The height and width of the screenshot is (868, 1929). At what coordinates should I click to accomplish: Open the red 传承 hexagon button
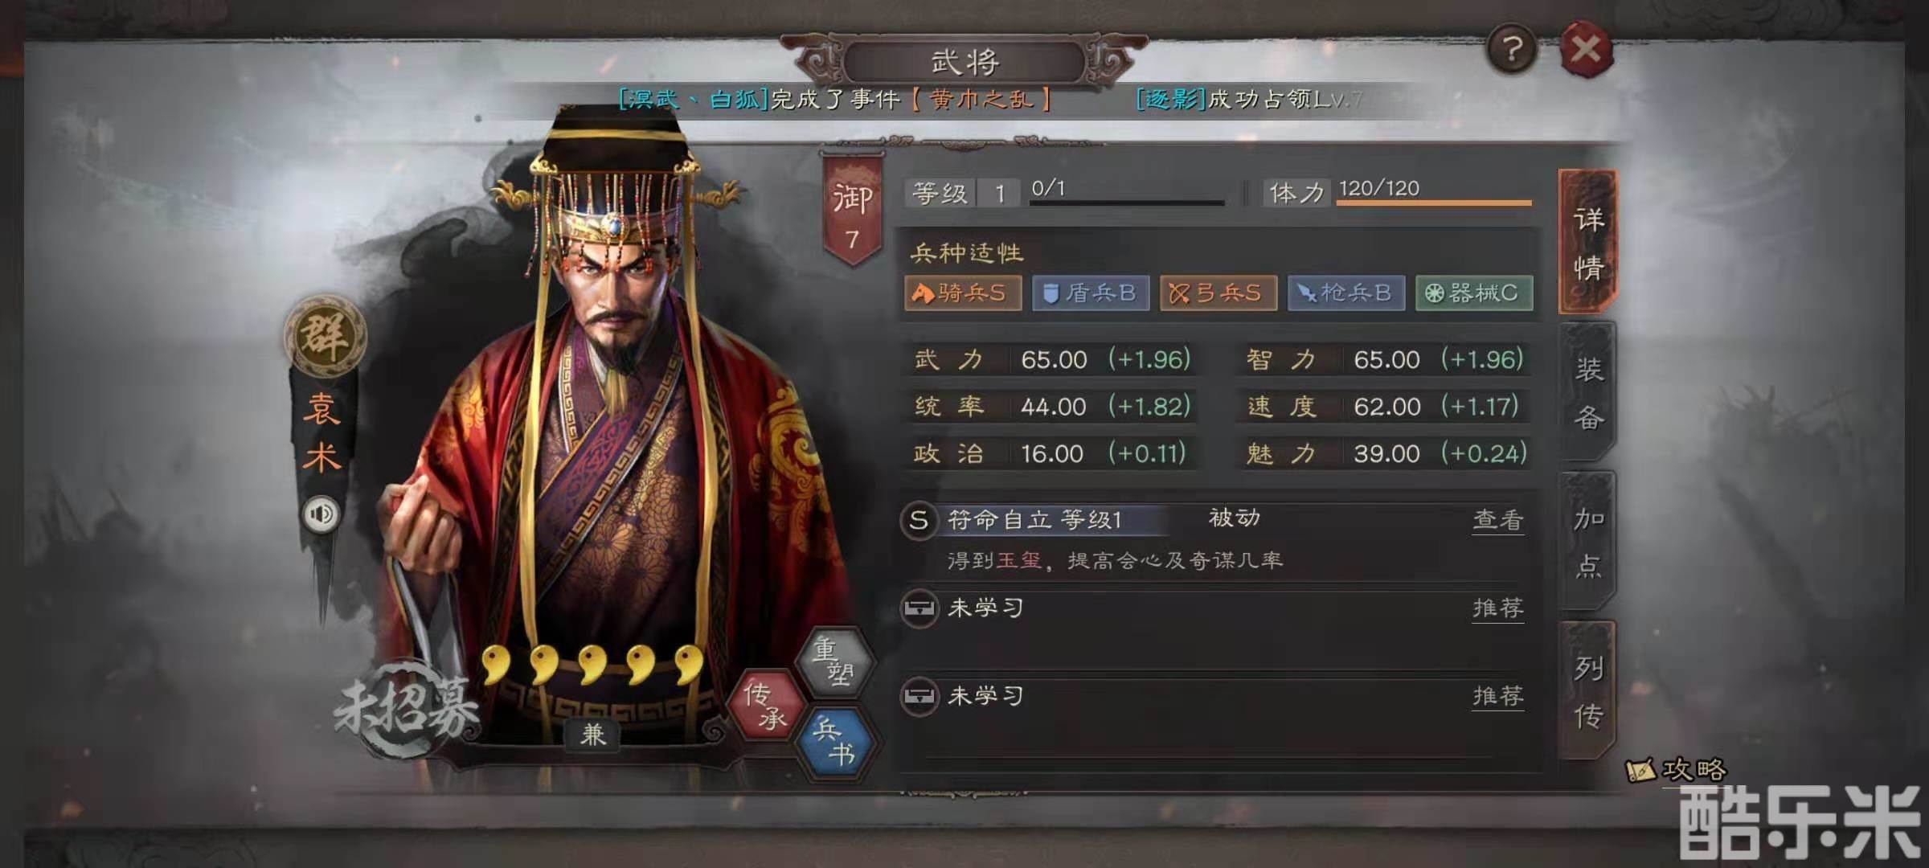coord(766,704)
